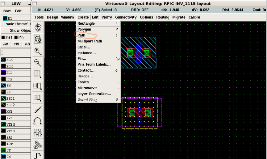Select the VTPH layer row

pyautogui.click(x=16, y=124)
